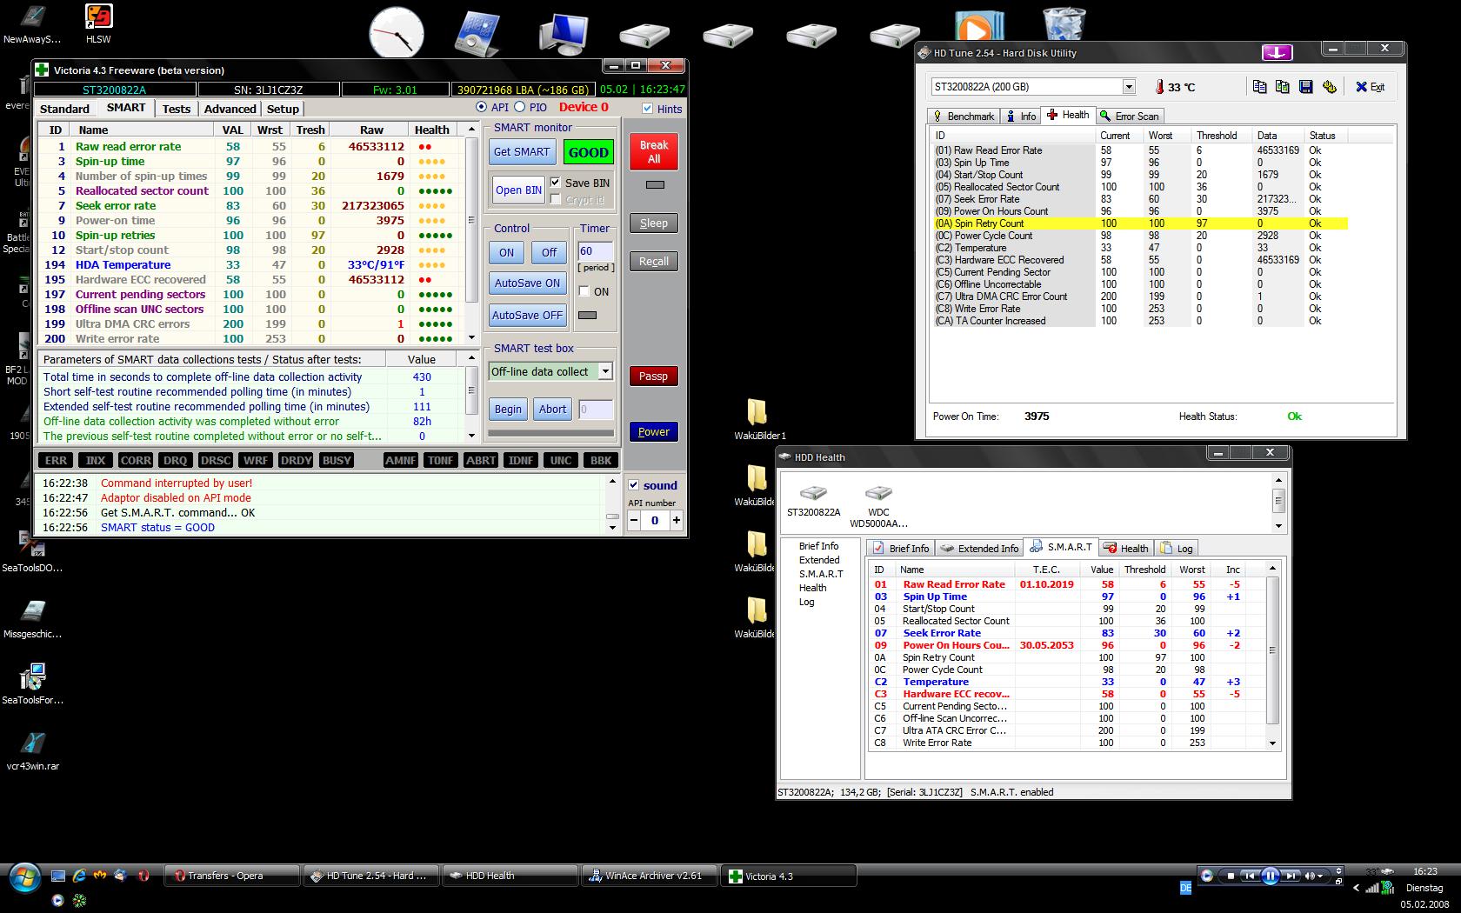Click the mute speaker icon in taskbar player
Screen dimensions: 1461x913
point(1310,876)
